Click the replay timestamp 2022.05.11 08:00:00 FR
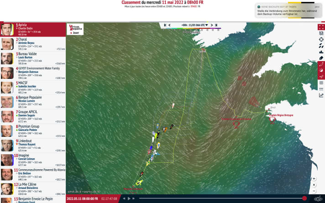 (82, 198)
